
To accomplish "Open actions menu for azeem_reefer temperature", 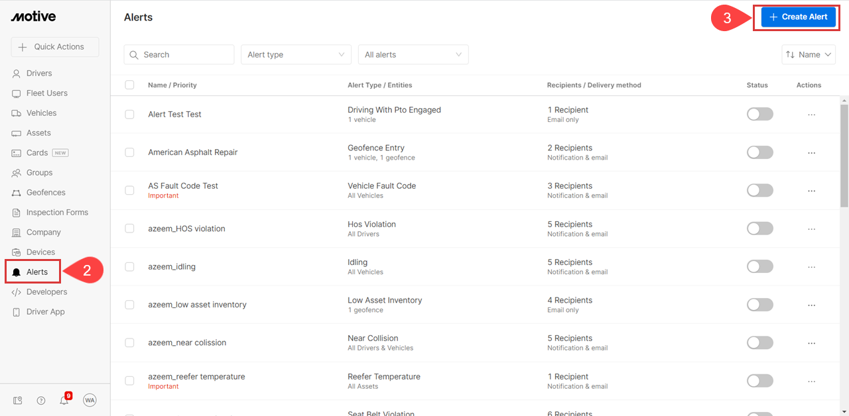I will pyautogui.click(x=811, y=381).
